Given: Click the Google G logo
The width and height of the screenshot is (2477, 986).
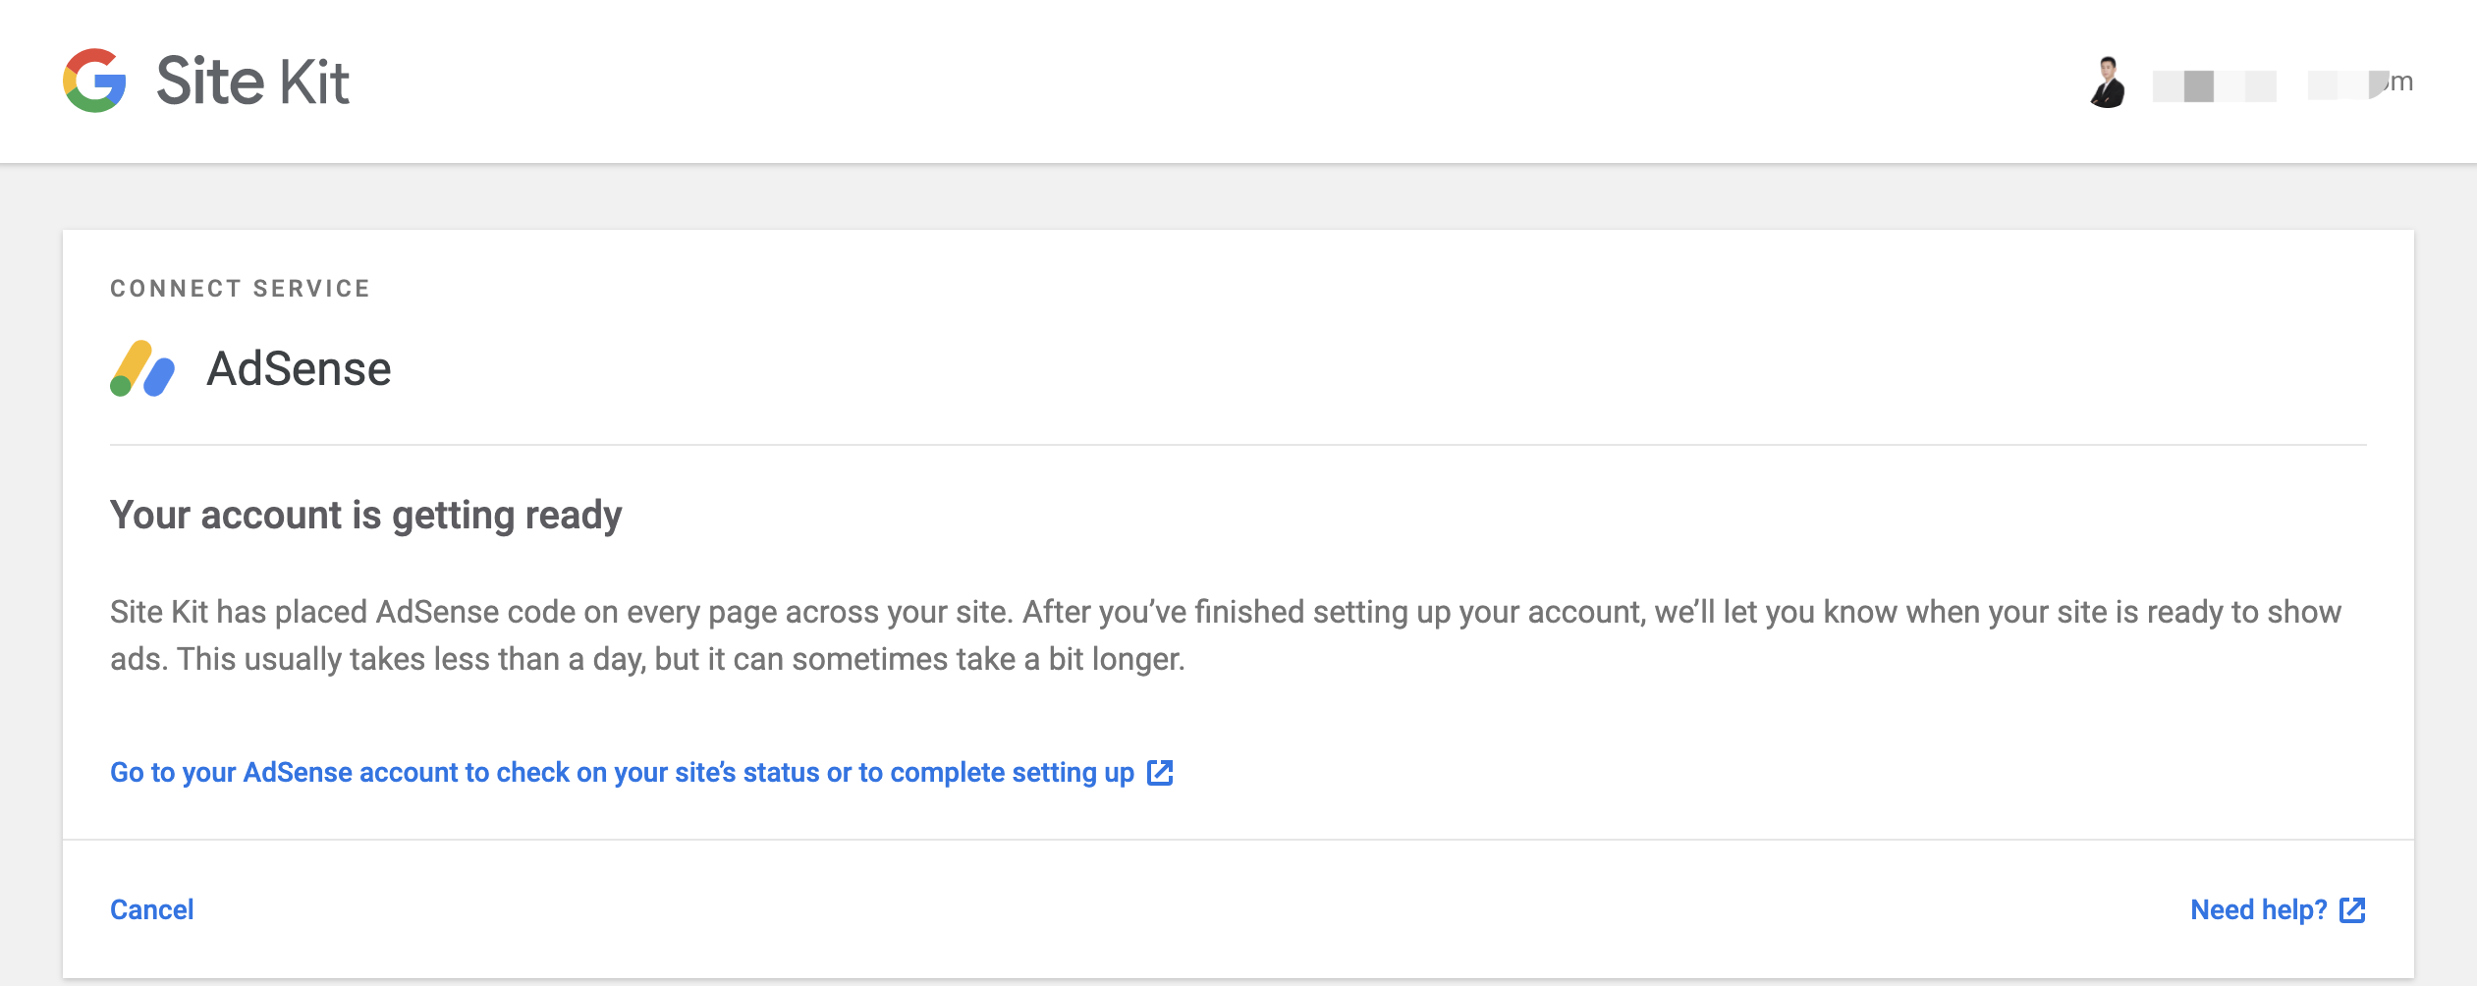Looking at the screenshot, I should pyautogui.click(x=94, y=81).
